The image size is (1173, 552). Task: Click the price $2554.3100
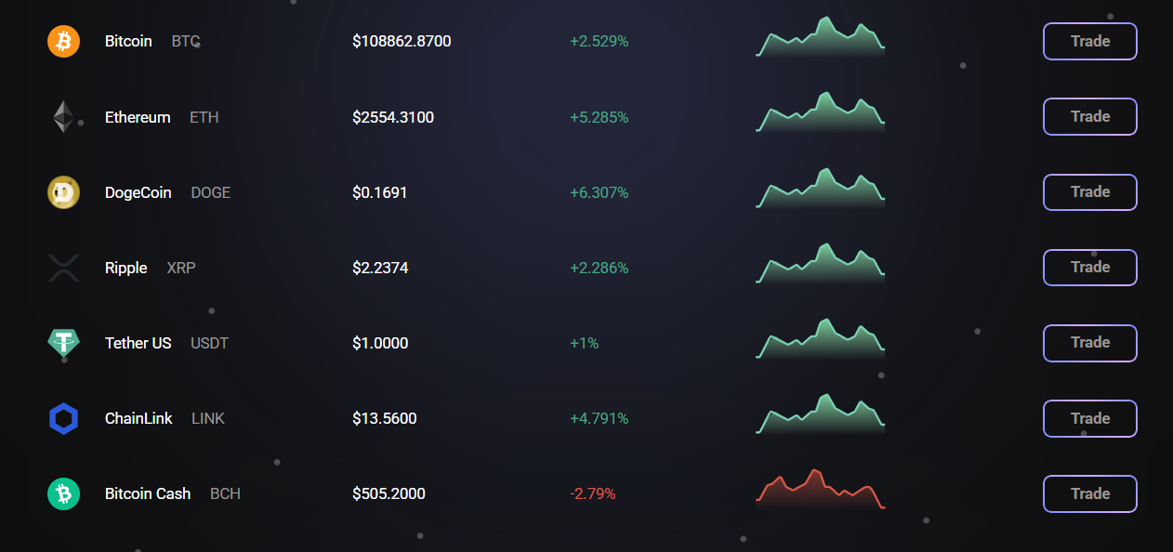pyautogui.click(x=393, y=117)
